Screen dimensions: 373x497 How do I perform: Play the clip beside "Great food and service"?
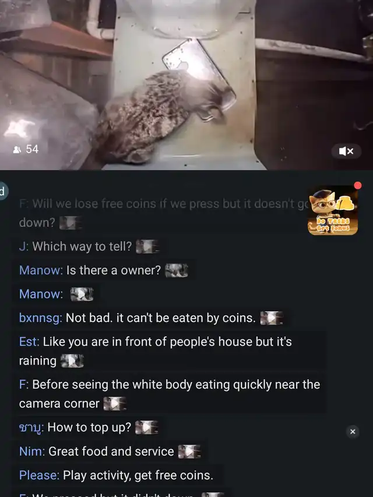click(x=189, y=452)
